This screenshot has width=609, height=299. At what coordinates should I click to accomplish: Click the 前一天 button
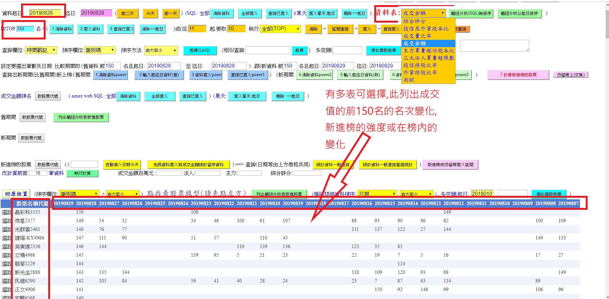coord(171,13)
